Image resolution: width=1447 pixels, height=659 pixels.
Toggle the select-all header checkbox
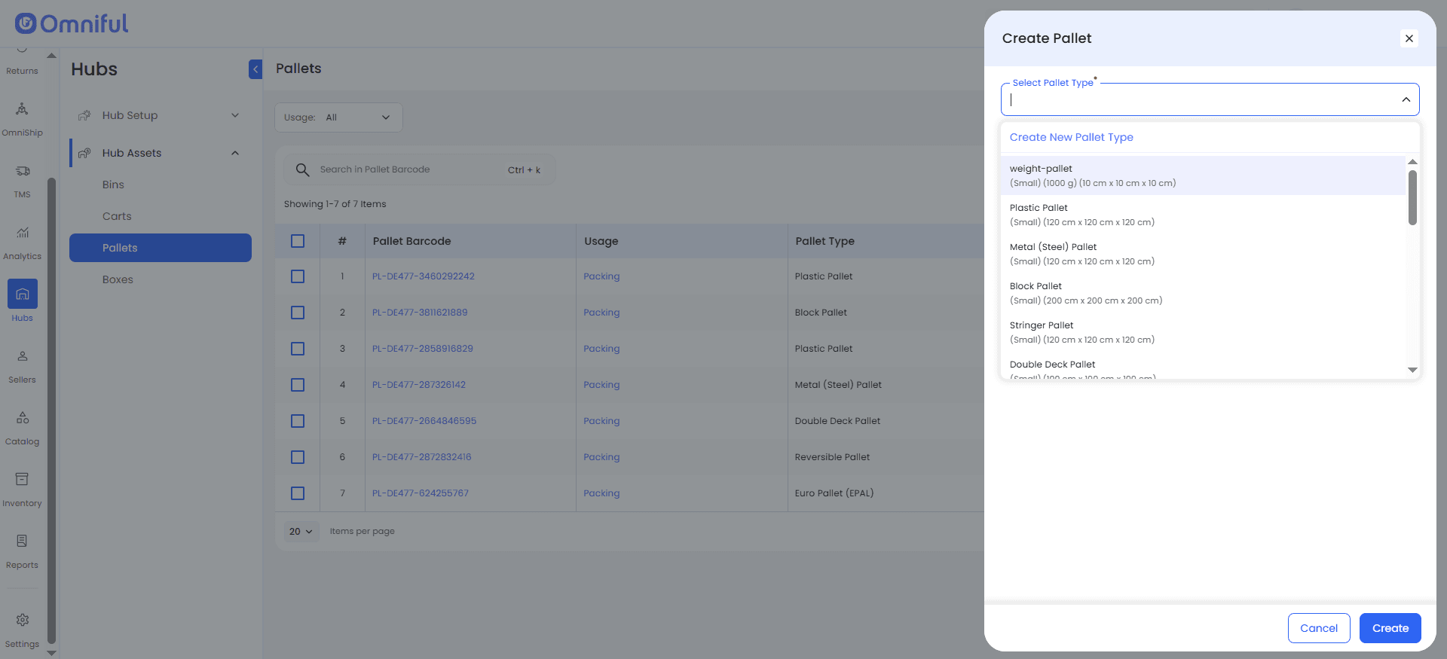[298, 241]
